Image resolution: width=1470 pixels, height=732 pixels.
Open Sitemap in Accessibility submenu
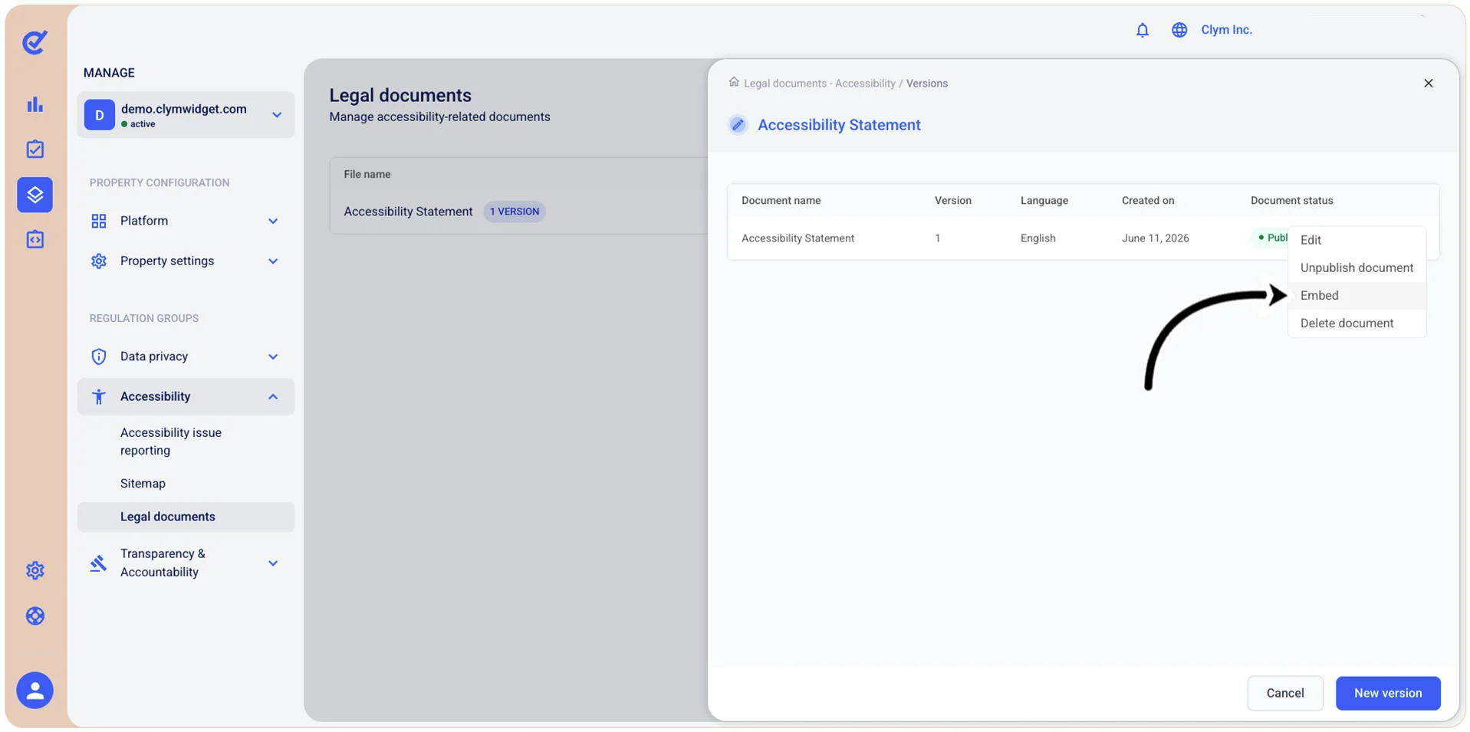coord(143,484)
